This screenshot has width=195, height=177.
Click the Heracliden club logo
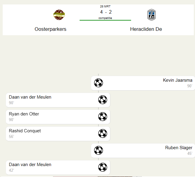[x=152, y=15]
